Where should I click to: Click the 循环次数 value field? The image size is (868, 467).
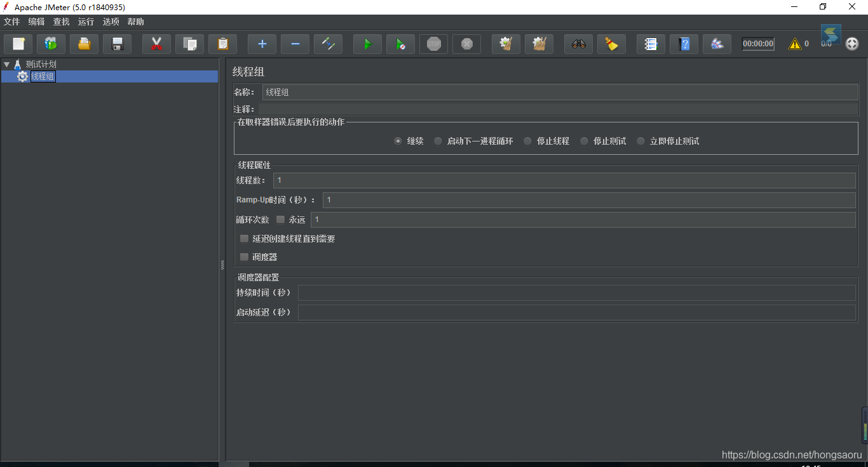pos(583,220)
